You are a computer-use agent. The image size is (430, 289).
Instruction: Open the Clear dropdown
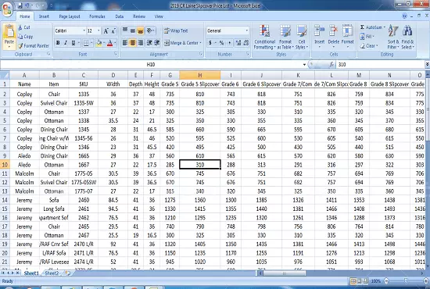click(x=369, y=46)
